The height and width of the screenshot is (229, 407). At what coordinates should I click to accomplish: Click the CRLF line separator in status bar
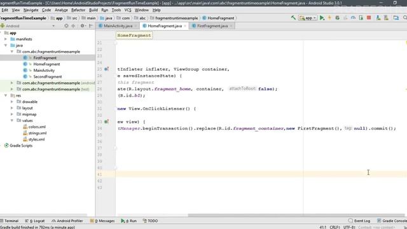[335, 227]
